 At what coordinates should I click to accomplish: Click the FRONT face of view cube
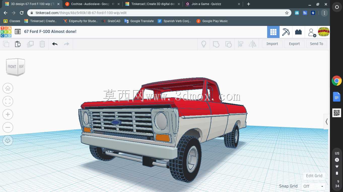(12, 67)
